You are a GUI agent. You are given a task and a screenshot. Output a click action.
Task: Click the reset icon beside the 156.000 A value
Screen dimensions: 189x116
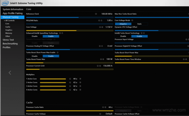(100, 66)
